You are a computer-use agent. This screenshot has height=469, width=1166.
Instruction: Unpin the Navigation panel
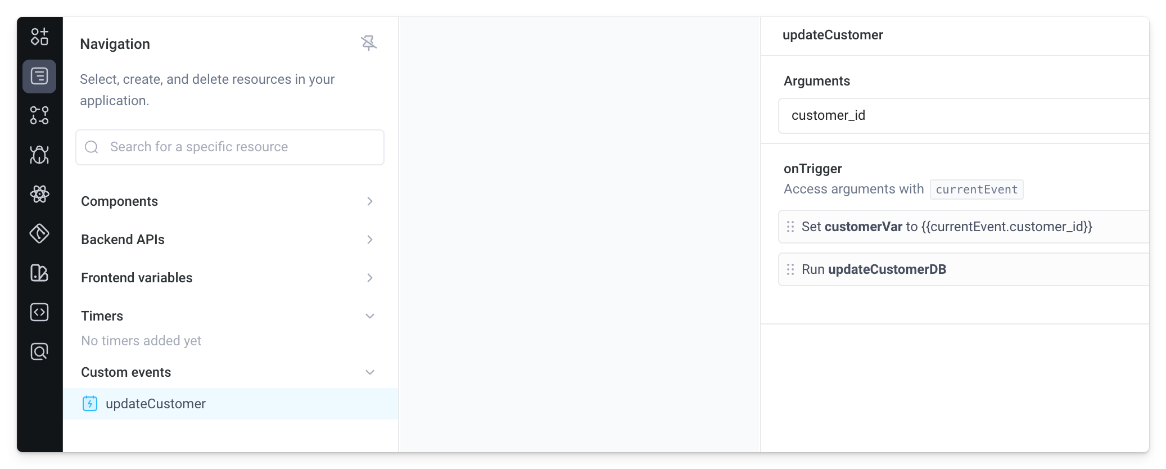coord(369,43)
